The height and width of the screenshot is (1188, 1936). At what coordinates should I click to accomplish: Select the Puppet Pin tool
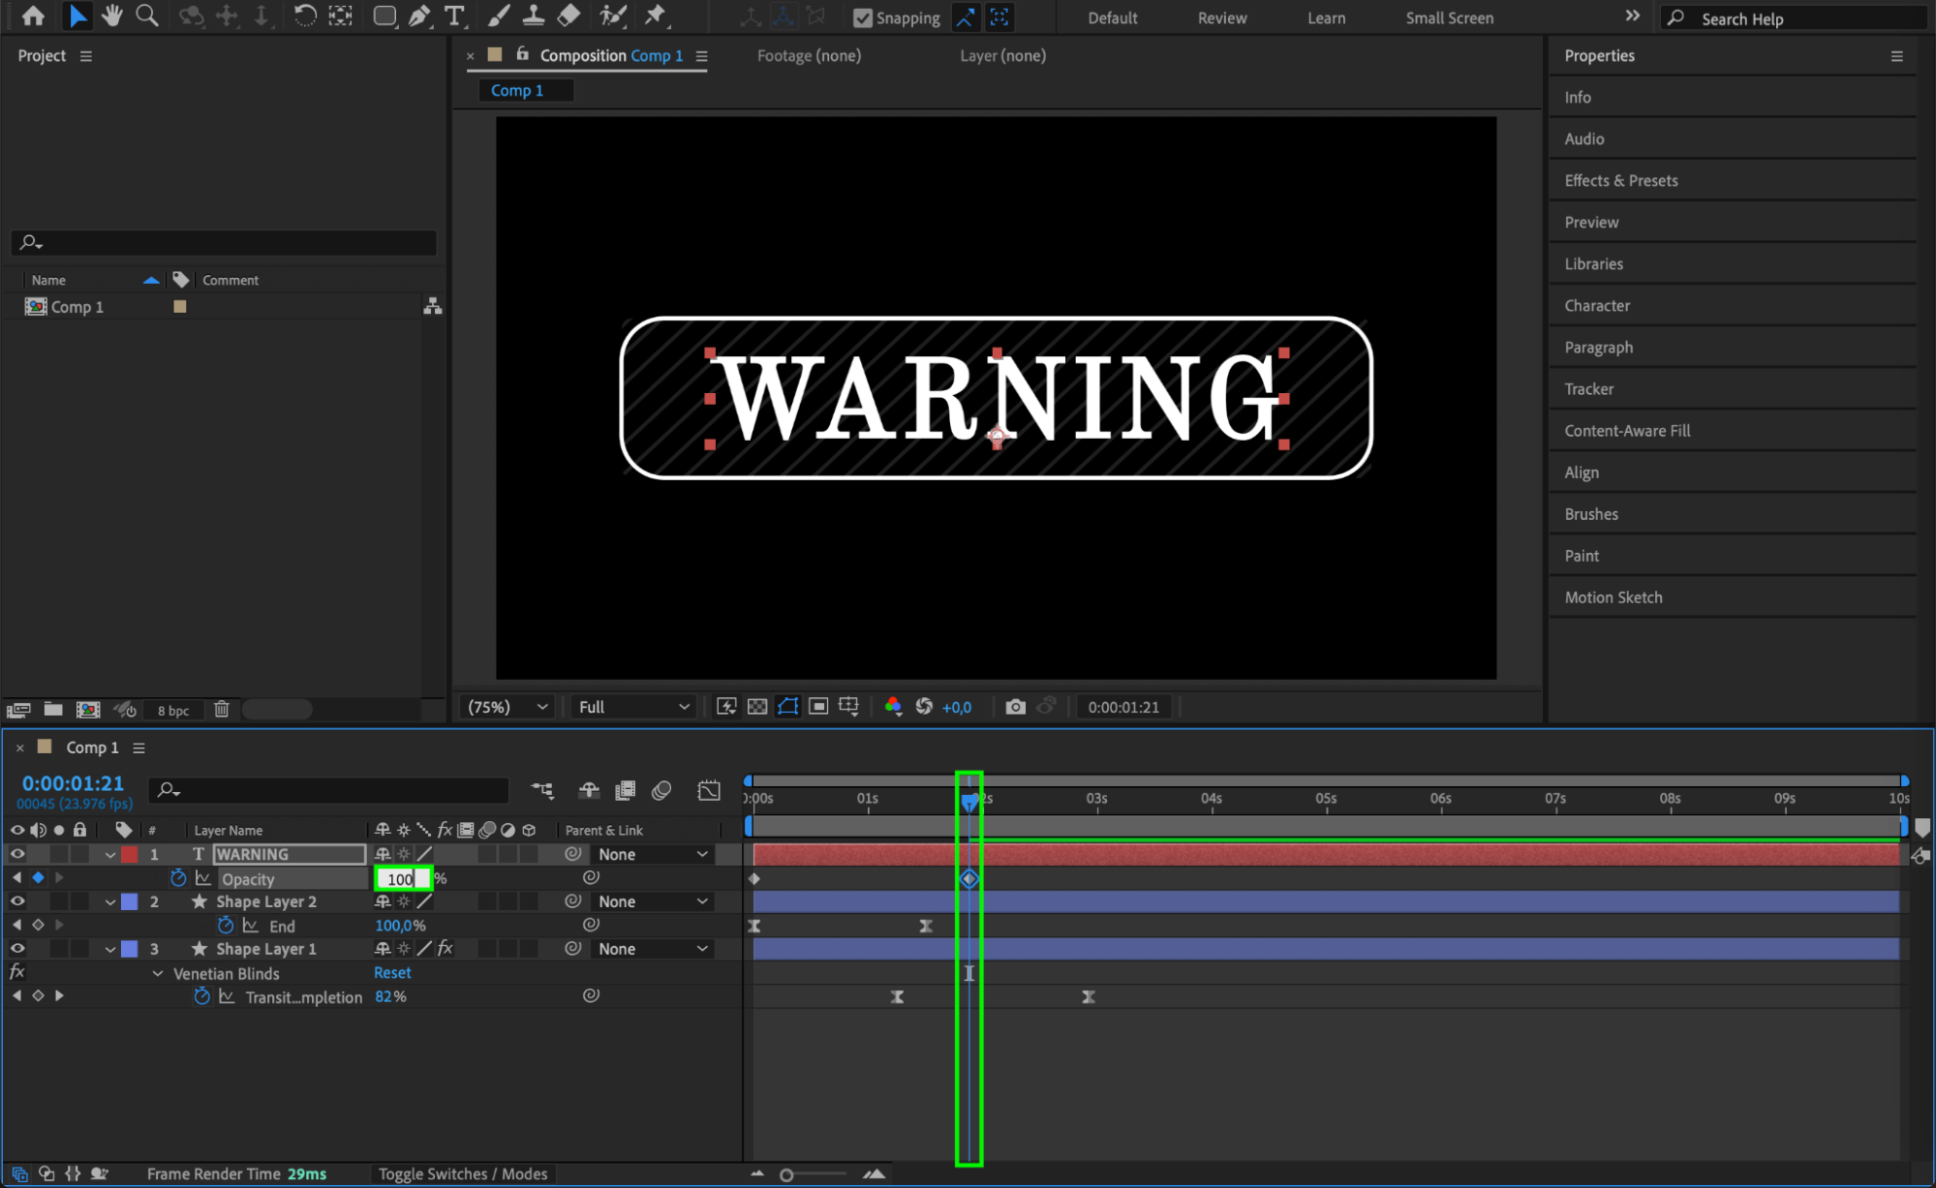click(656, 15)
